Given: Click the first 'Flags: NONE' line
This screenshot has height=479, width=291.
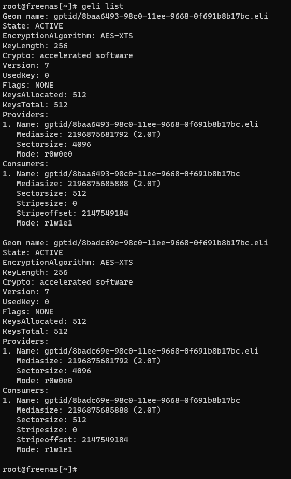Looking at the screenshot, I should coord(28,85).
